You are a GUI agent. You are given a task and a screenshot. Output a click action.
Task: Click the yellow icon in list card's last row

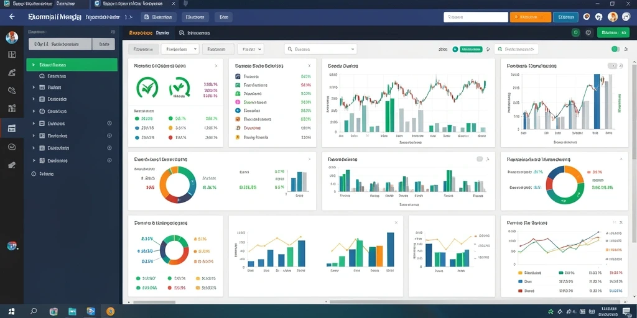point(238,137)
